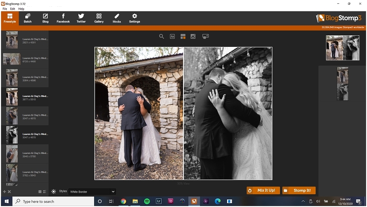Click the magnifier zoom icon above canvas
The image size is (367, 207).
coord(162,36)
